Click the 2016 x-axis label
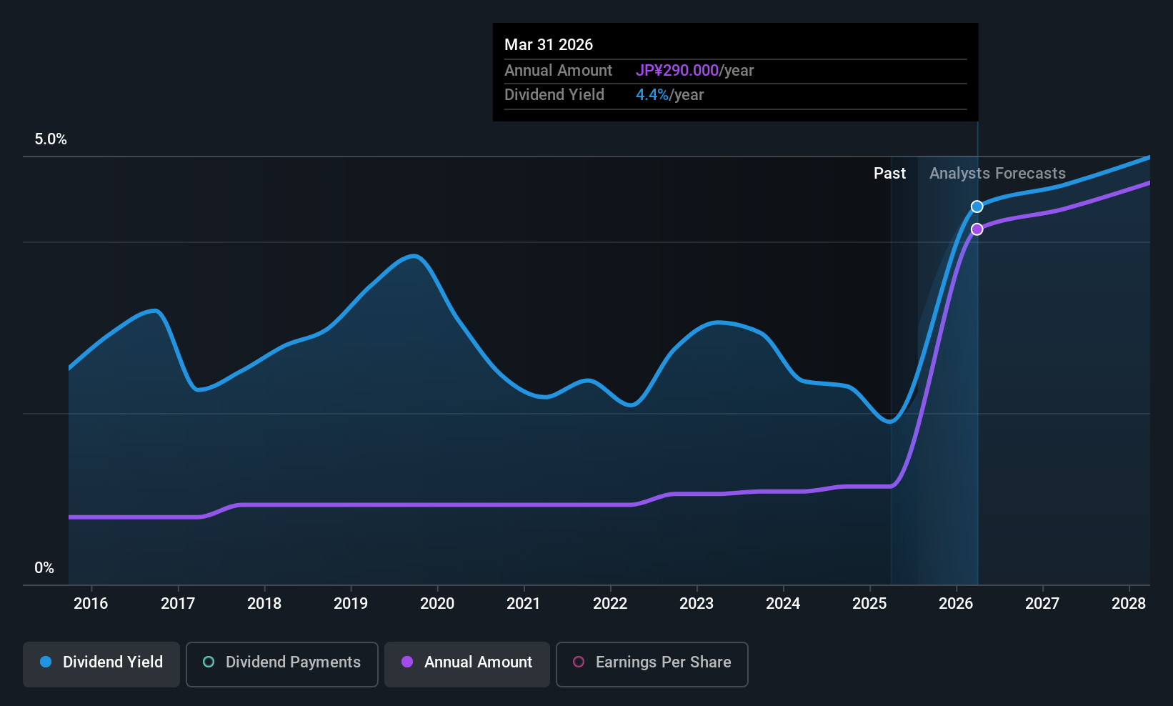Viewport: 1173px width, 706px height. (x=91, y=604)
